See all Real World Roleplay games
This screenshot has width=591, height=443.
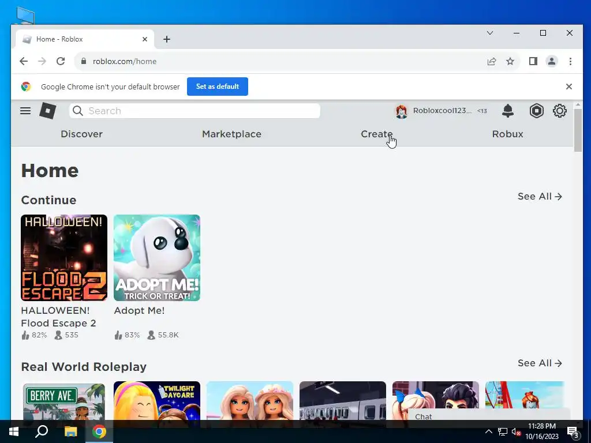[x=540, y=363]
